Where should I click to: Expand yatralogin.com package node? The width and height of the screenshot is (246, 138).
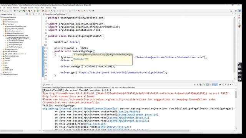point(3,49)
